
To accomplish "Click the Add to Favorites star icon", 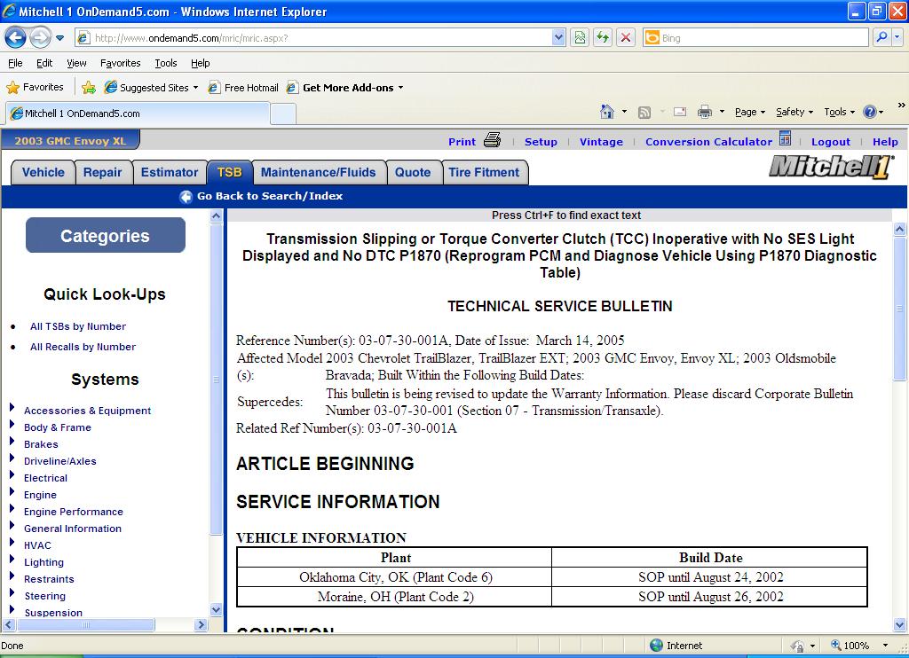I will coord(89,88).
